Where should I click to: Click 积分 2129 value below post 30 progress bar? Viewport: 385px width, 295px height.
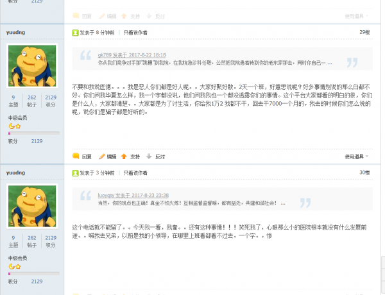point(37,282)
